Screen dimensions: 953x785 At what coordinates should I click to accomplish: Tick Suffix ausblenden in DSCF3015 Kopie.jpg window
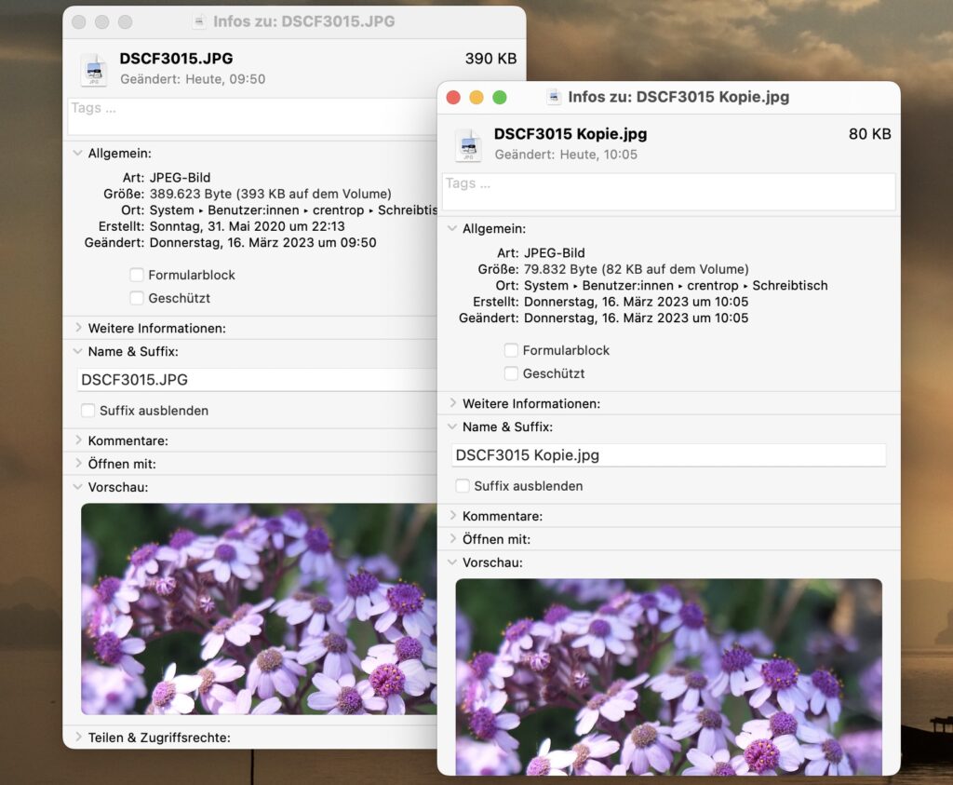tap(463, 486)
